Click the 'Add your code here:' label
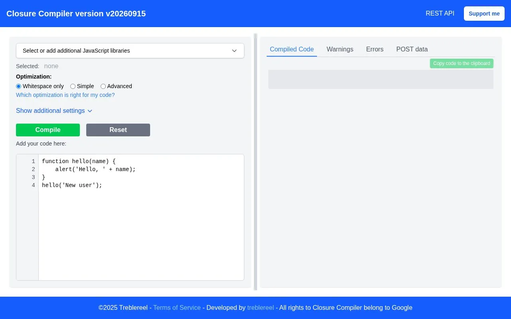This screenshot has width=511, height=319. pos(41,144)
